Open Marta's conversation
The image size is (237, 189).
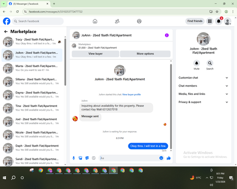[x=32, y=69]
